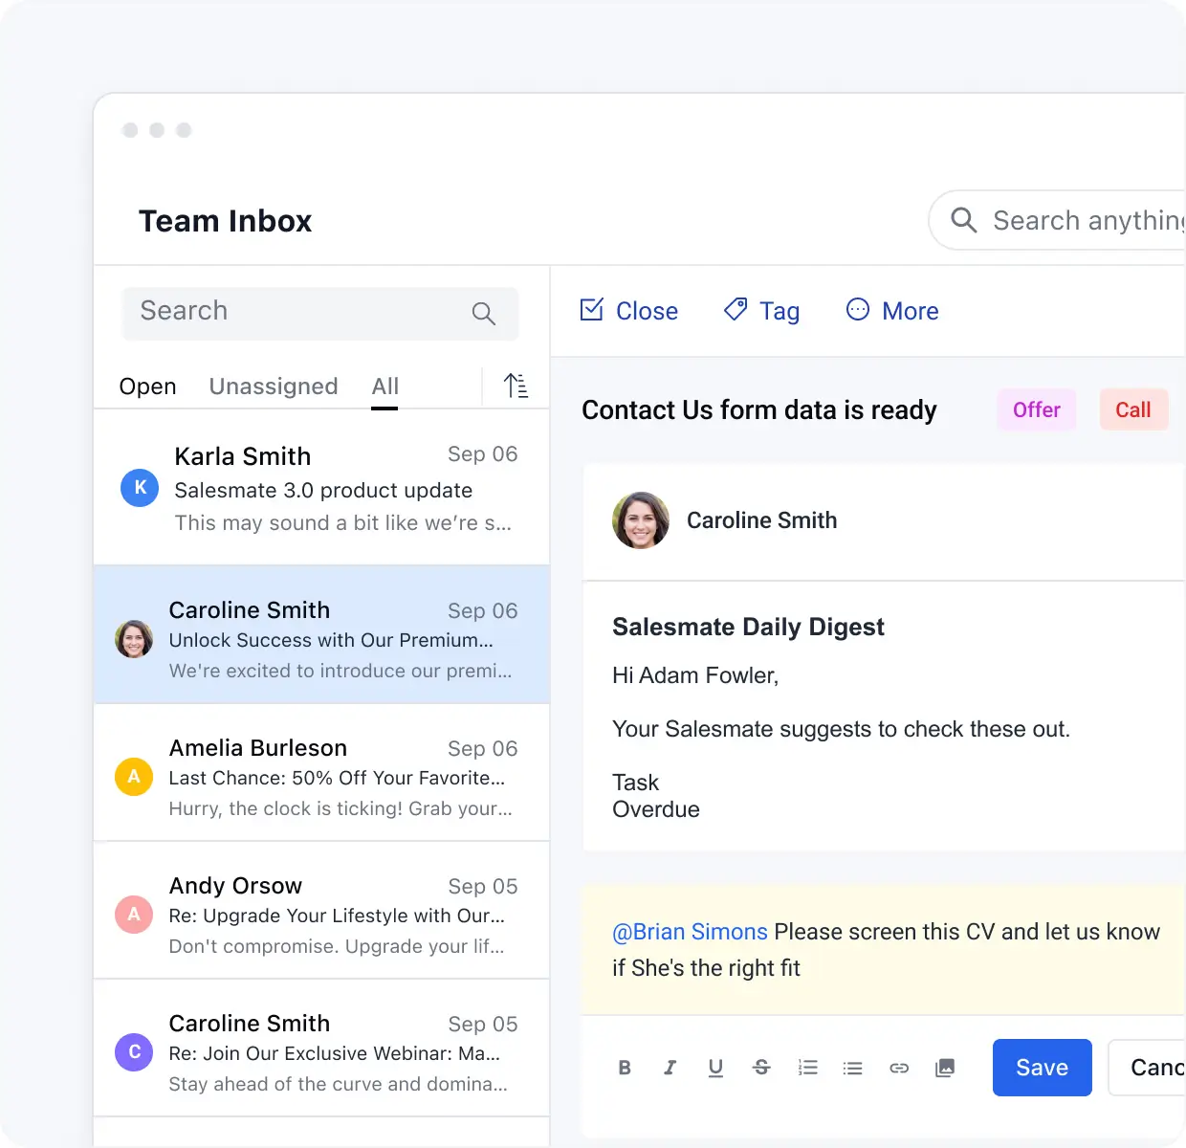The image size is (1186, 1148).
Task: Insert a numbered list
Action: point(807,1068)
